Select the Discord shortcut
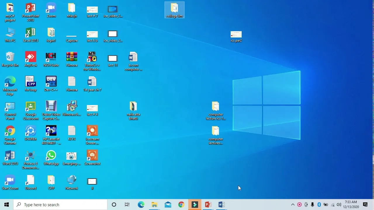This screenshot has height=210, width=374. [31, 183]
